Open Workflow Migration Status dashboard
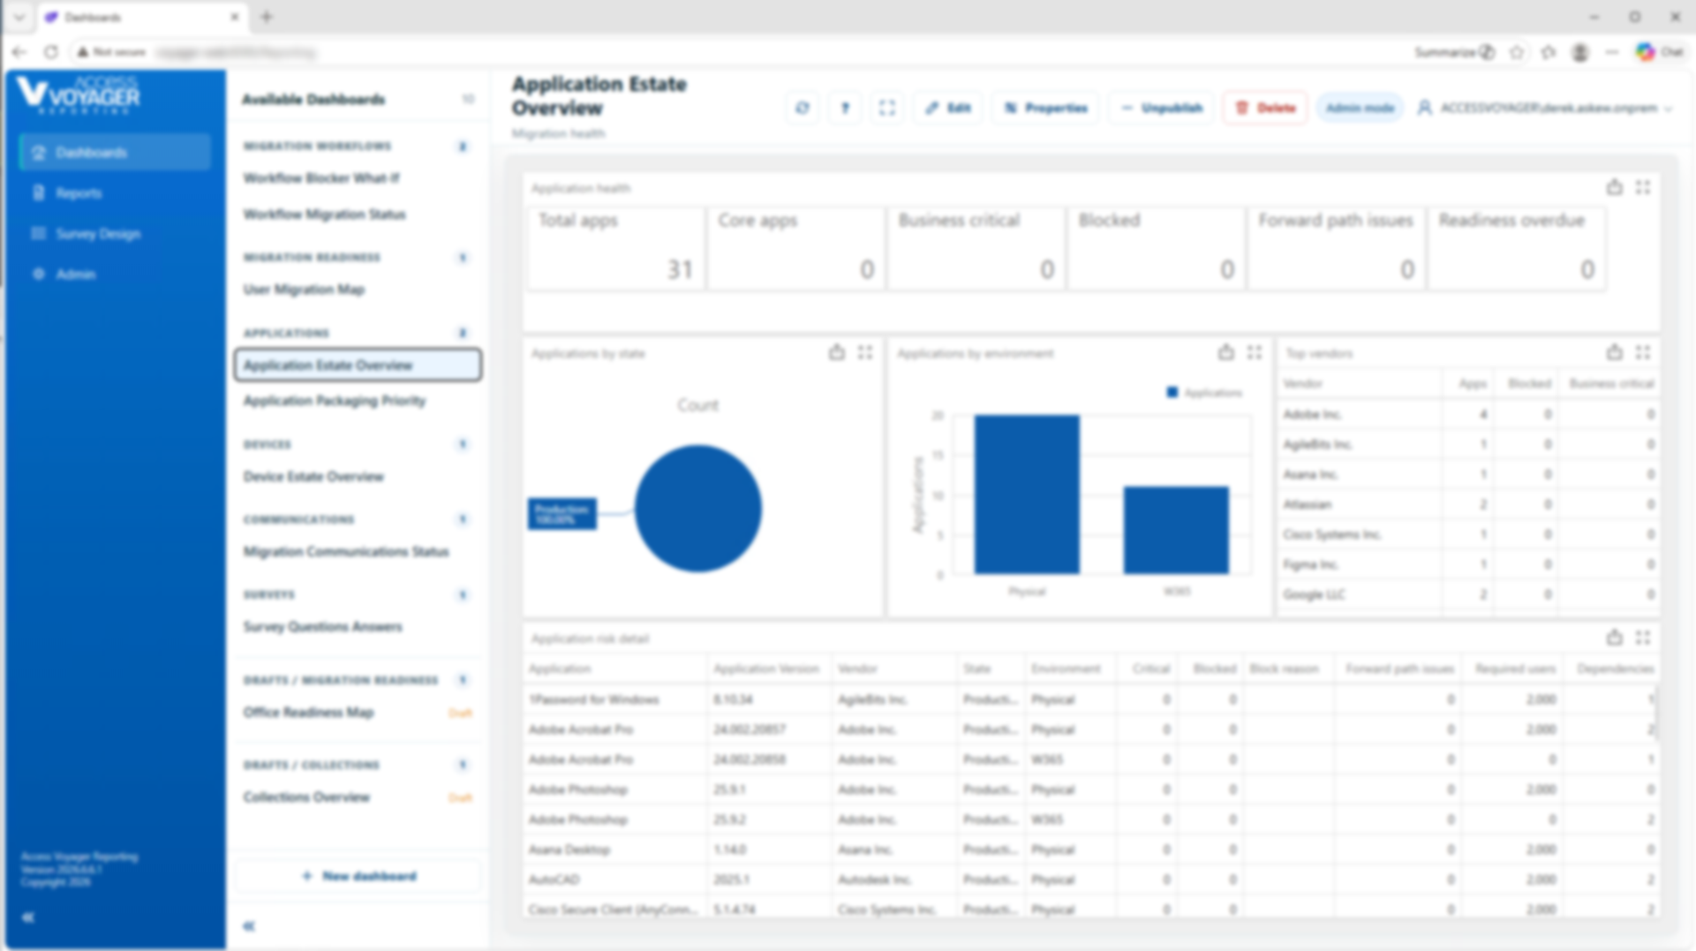1696x951 pixels. [358, 215]
